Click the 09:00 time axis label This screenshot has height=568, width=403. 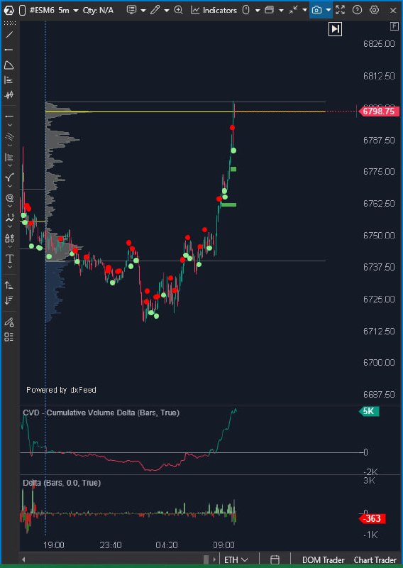tap(223, 545)
